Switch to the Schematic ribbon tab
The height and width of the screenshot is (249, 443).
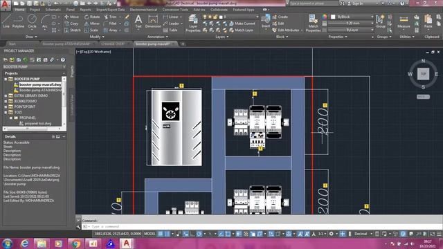(53, 10)
